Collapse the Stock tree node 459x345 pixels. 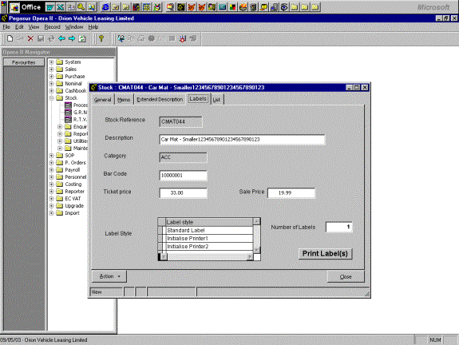click(52, 97)
